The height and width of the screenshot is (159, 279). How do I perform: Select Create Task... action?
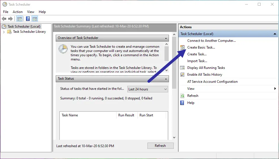(197, 54)
